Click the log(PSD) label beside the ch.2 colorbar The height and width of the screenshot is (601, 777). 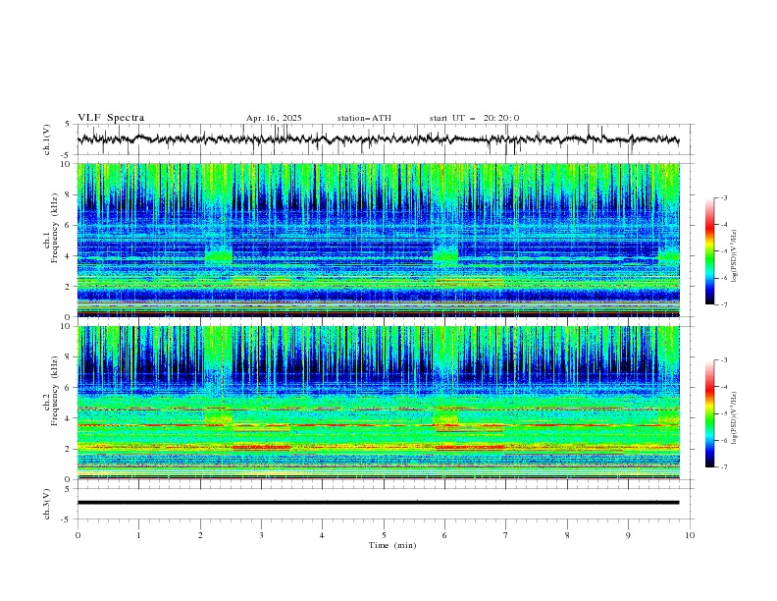735,418
